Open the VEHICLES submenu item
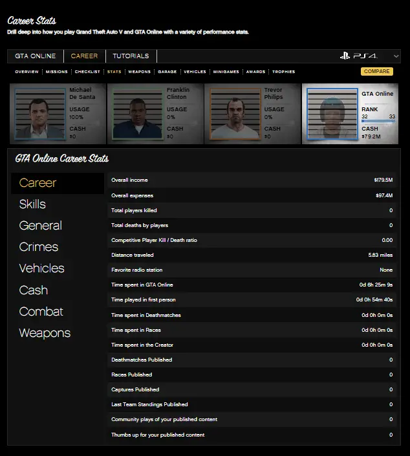 [195, 72]
